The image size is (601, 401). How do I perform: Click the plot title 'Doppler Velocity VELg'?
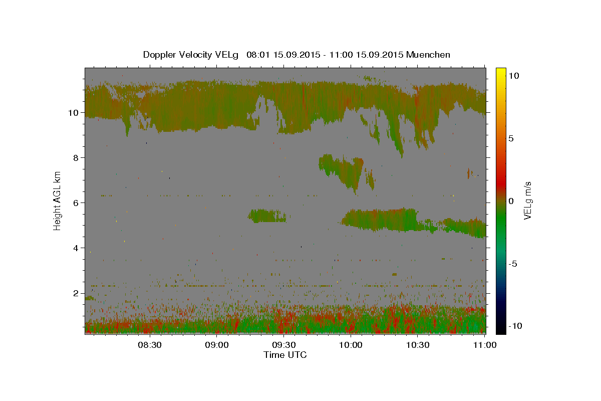(x=191, y=55)
